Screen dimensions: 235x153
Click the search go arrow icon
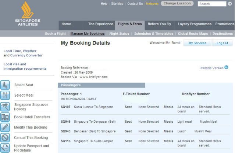pyautogui.click(x=230, y=4)
